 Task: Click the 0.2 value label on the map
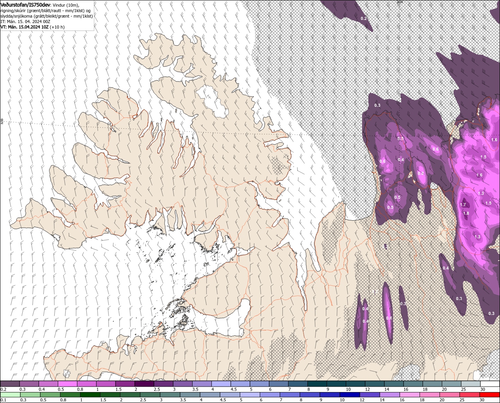point(364,18)
